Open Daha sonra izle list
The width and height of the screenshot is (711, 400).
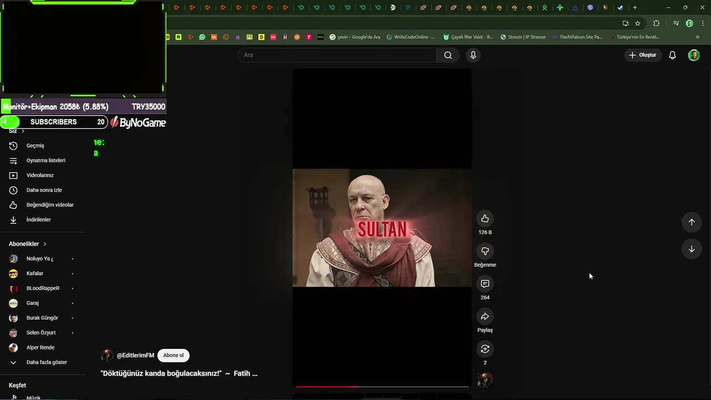click(44, 190)
